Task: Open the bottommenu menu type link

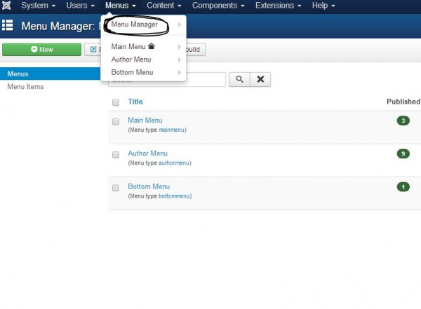Action: pyautogui.click(x=174, y=196)
